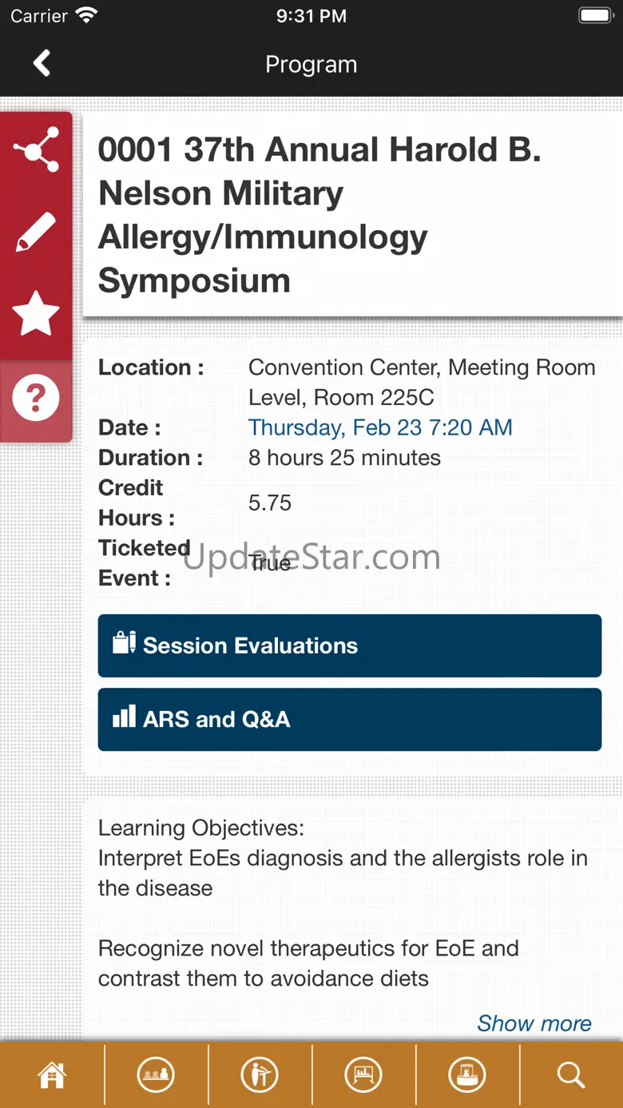Favorite this session with star icon

(x=36, y=313)
